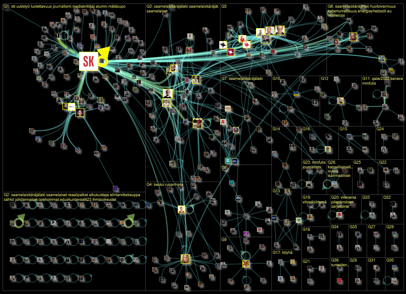Screen dimensions: 406x294
Task: Select the G14 group label
Action: [276, 129]
